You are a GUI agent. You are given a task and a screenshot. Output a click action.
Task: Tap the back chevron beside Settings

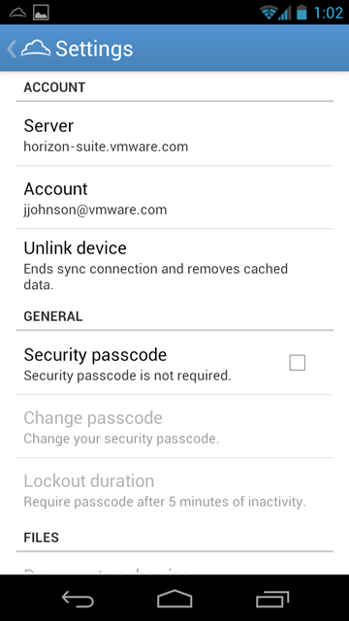pyautogui.click(x=12, y=49)
